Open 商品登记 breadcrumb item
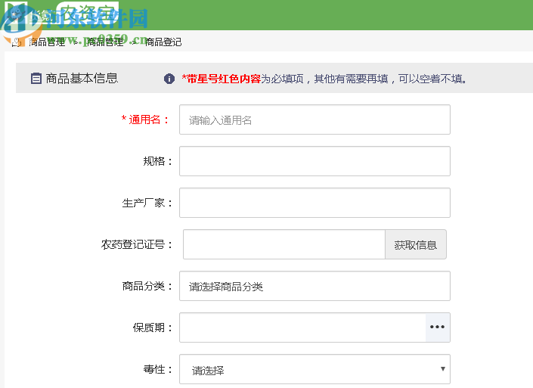 click(x=163, y=42)
